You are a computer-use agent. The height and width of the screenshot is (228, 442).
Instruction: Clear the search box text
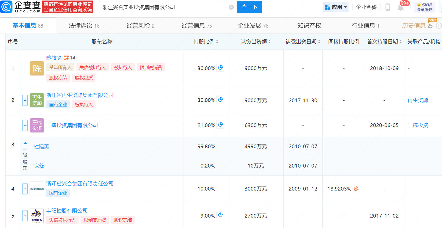click(231, 7)
